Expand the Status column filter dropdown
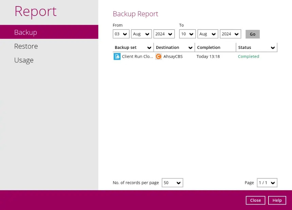Image resolution: width=292 pixels, height=210 pixels. click(x=273, y=47)
